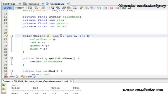Switch to History view
This screenshot has height=94, width=168.
pos(19,8)
